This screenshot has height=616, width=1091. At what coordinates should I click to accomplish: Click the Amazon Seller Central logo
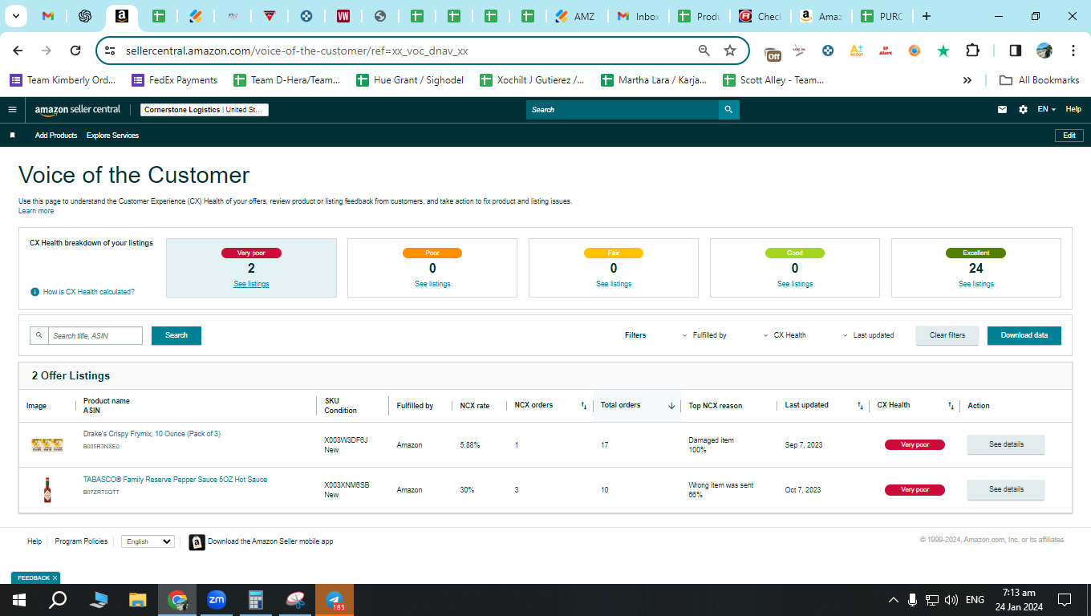click(x=78, y=110)
